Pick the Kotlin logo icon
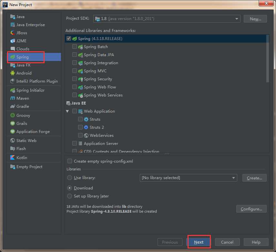The image size is (276, 252). [x=13, y=157]
